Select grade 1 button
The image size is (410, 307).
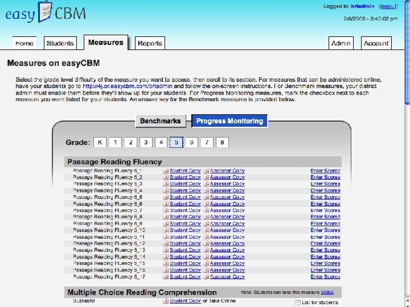(x=115, y=142)
